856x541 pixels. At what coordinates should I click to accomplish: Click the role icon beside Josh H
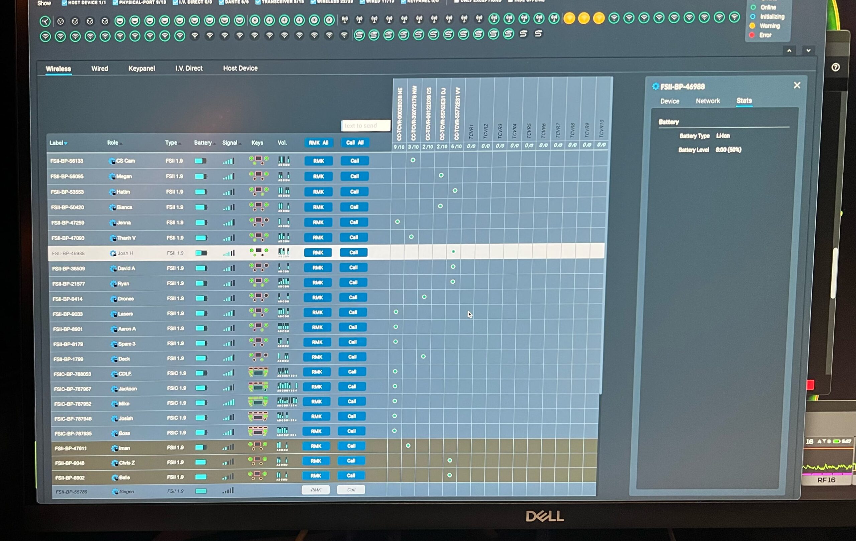click(x=113, y=253)
